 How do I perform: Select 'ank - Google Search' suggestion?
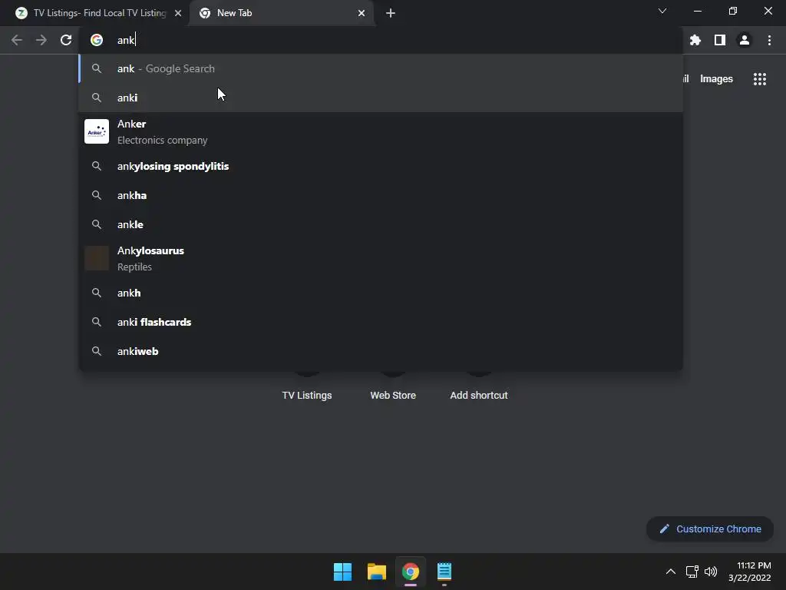pos(381,68)
